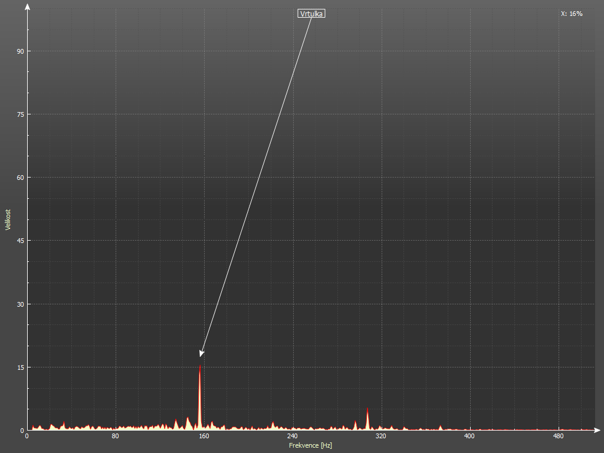Click the 60 magnitude tick label
604x453 pixels.
(19, 178)
